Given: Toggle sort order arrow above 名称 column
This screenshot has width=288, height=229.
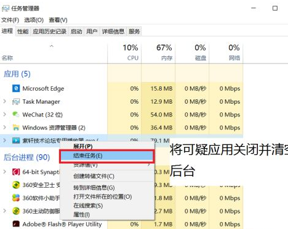Looking at the screenshot, I should click(x=52, y=46).
